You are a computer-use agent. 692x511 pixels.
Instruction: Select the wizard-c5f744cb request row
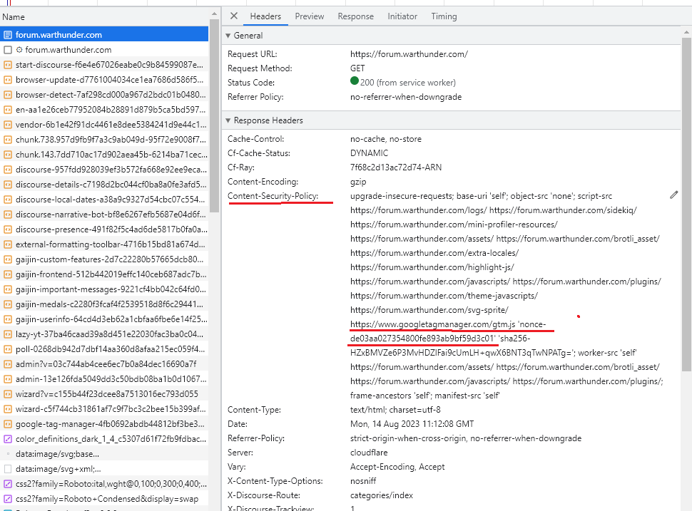(x=104, y=409)
